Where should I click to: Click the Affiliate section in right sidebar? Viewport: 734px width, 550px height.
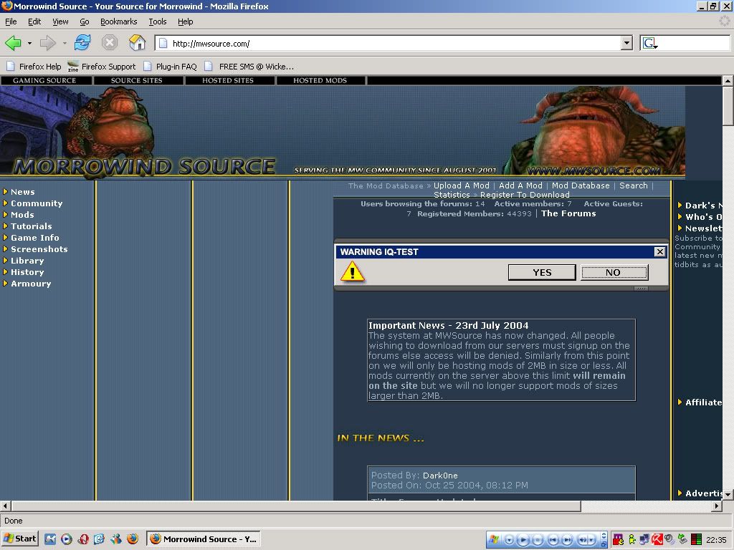tap(700, 402)
